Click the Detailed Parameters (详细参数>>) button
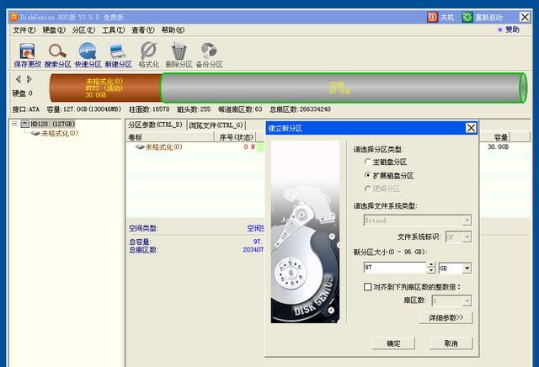This screenshot has height=367, width=539. pyautogui.click(x=446, y=317)
